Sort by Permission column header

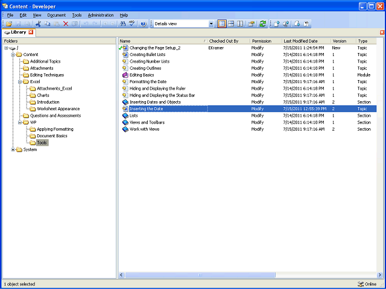(266, 41)
